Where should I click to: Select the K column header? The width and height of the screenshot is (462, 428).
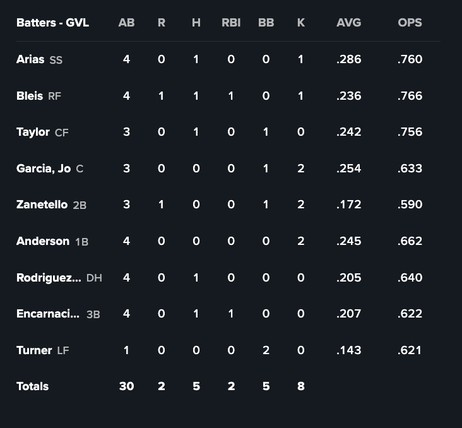300,23
